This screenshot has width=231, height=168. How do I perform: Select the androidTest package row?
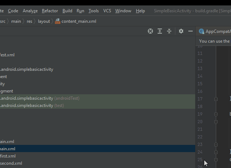click(x=98, y=98)
